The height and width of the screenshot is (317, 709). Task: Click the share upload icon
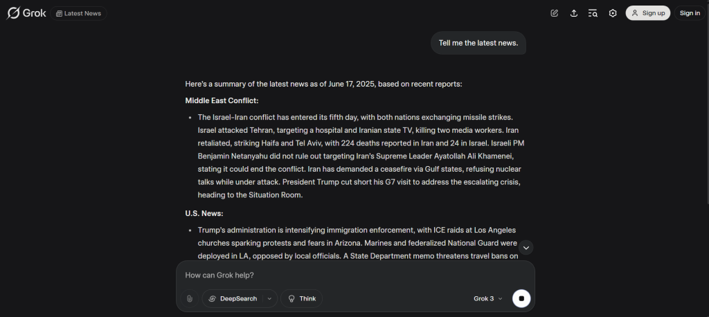574,13
